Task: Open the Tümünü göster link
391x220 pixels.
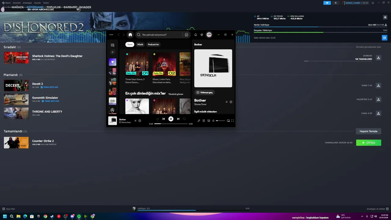Action: pos(176,94)
